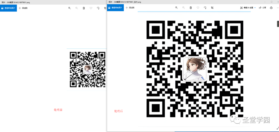Zoom in on the original image in left window
This screenshot has width=279, height=132.
69,8
